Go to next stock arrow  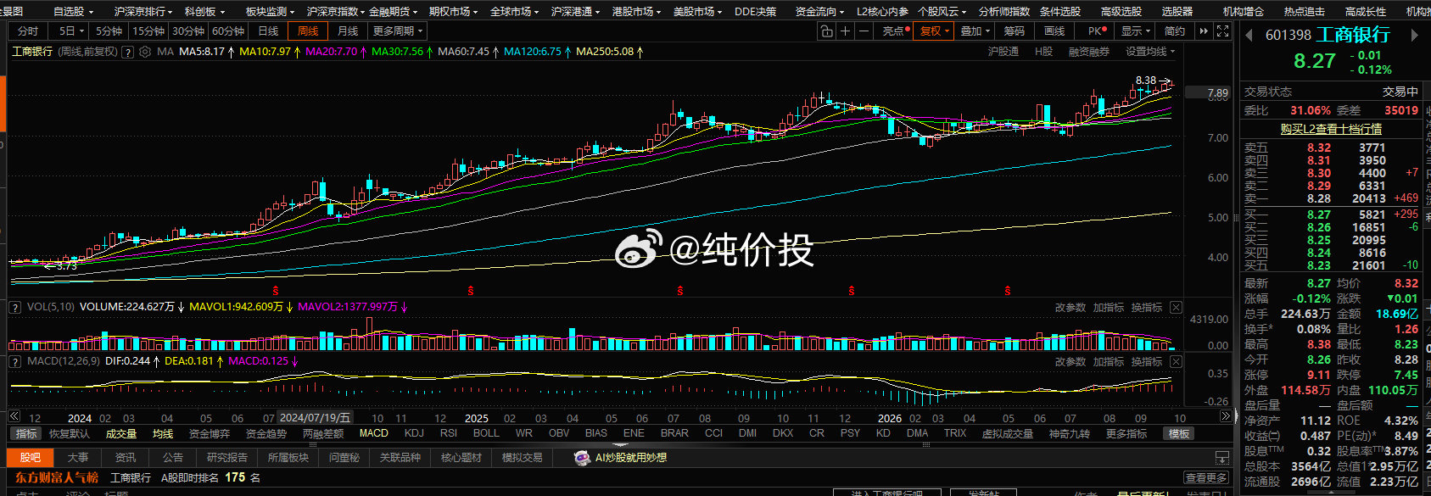pos(1414,36)
